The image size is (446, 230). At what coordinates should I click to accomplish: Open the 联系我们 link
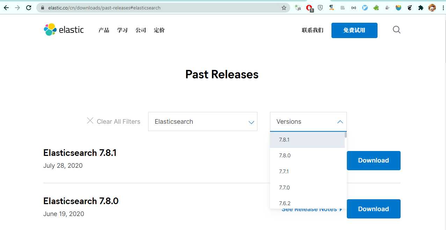[313, 30]
